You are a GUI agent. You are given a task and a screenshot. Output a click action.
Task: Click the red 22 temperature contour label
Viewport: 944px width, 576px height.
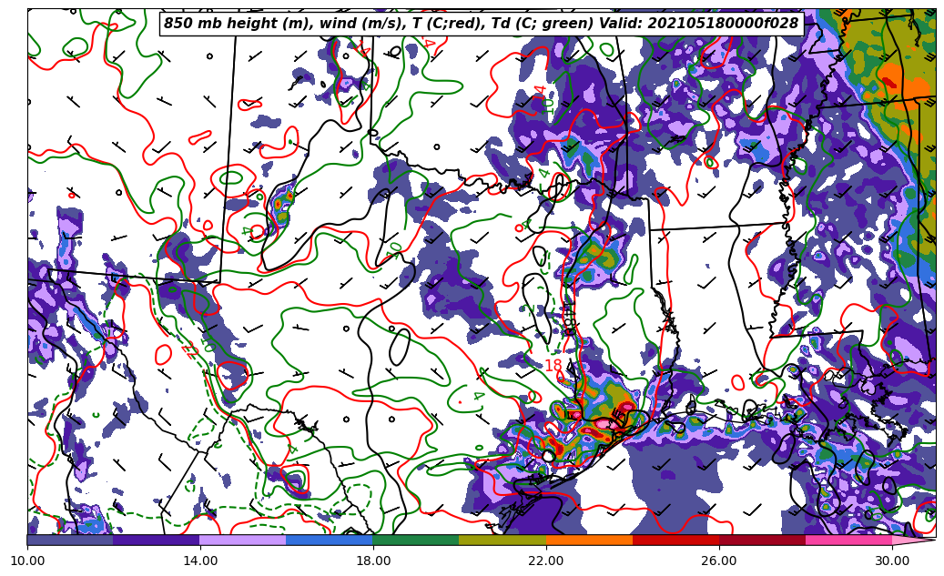click(189, 350)
